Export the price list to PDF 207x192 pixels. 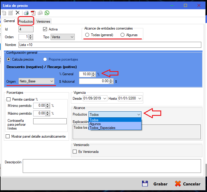34,13
